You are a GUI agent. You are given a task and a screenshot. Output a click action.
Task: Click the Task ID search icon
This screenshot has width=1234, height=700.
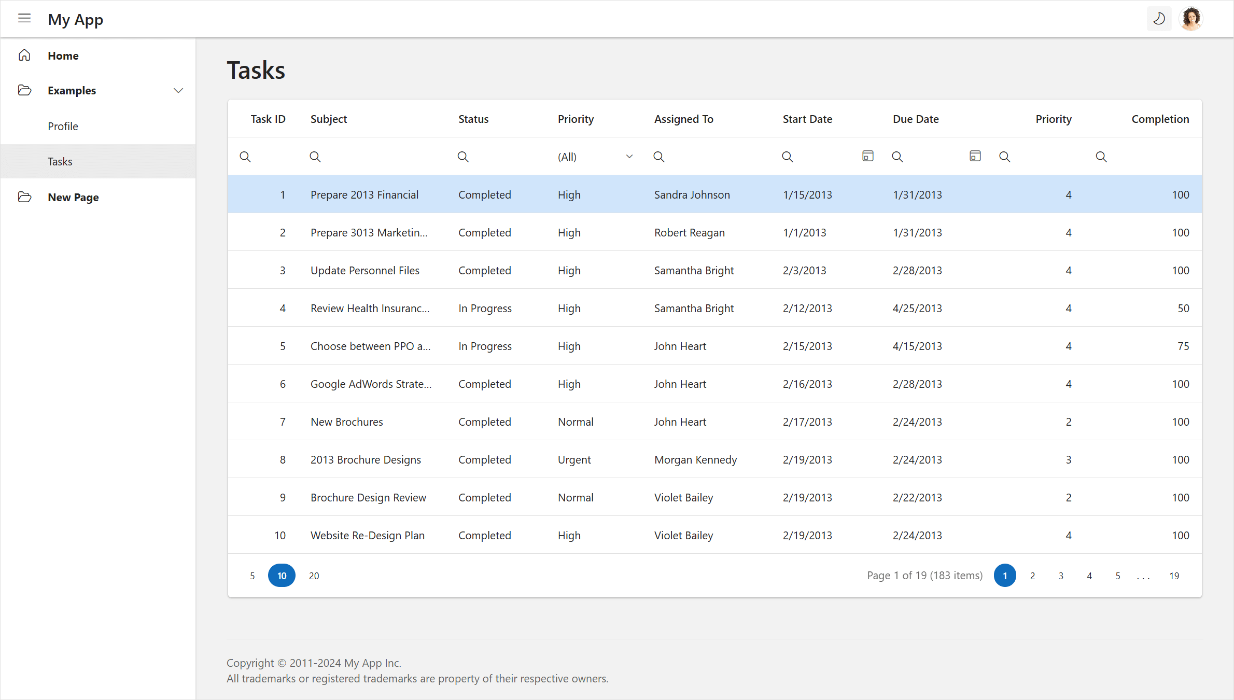[245, 156]
